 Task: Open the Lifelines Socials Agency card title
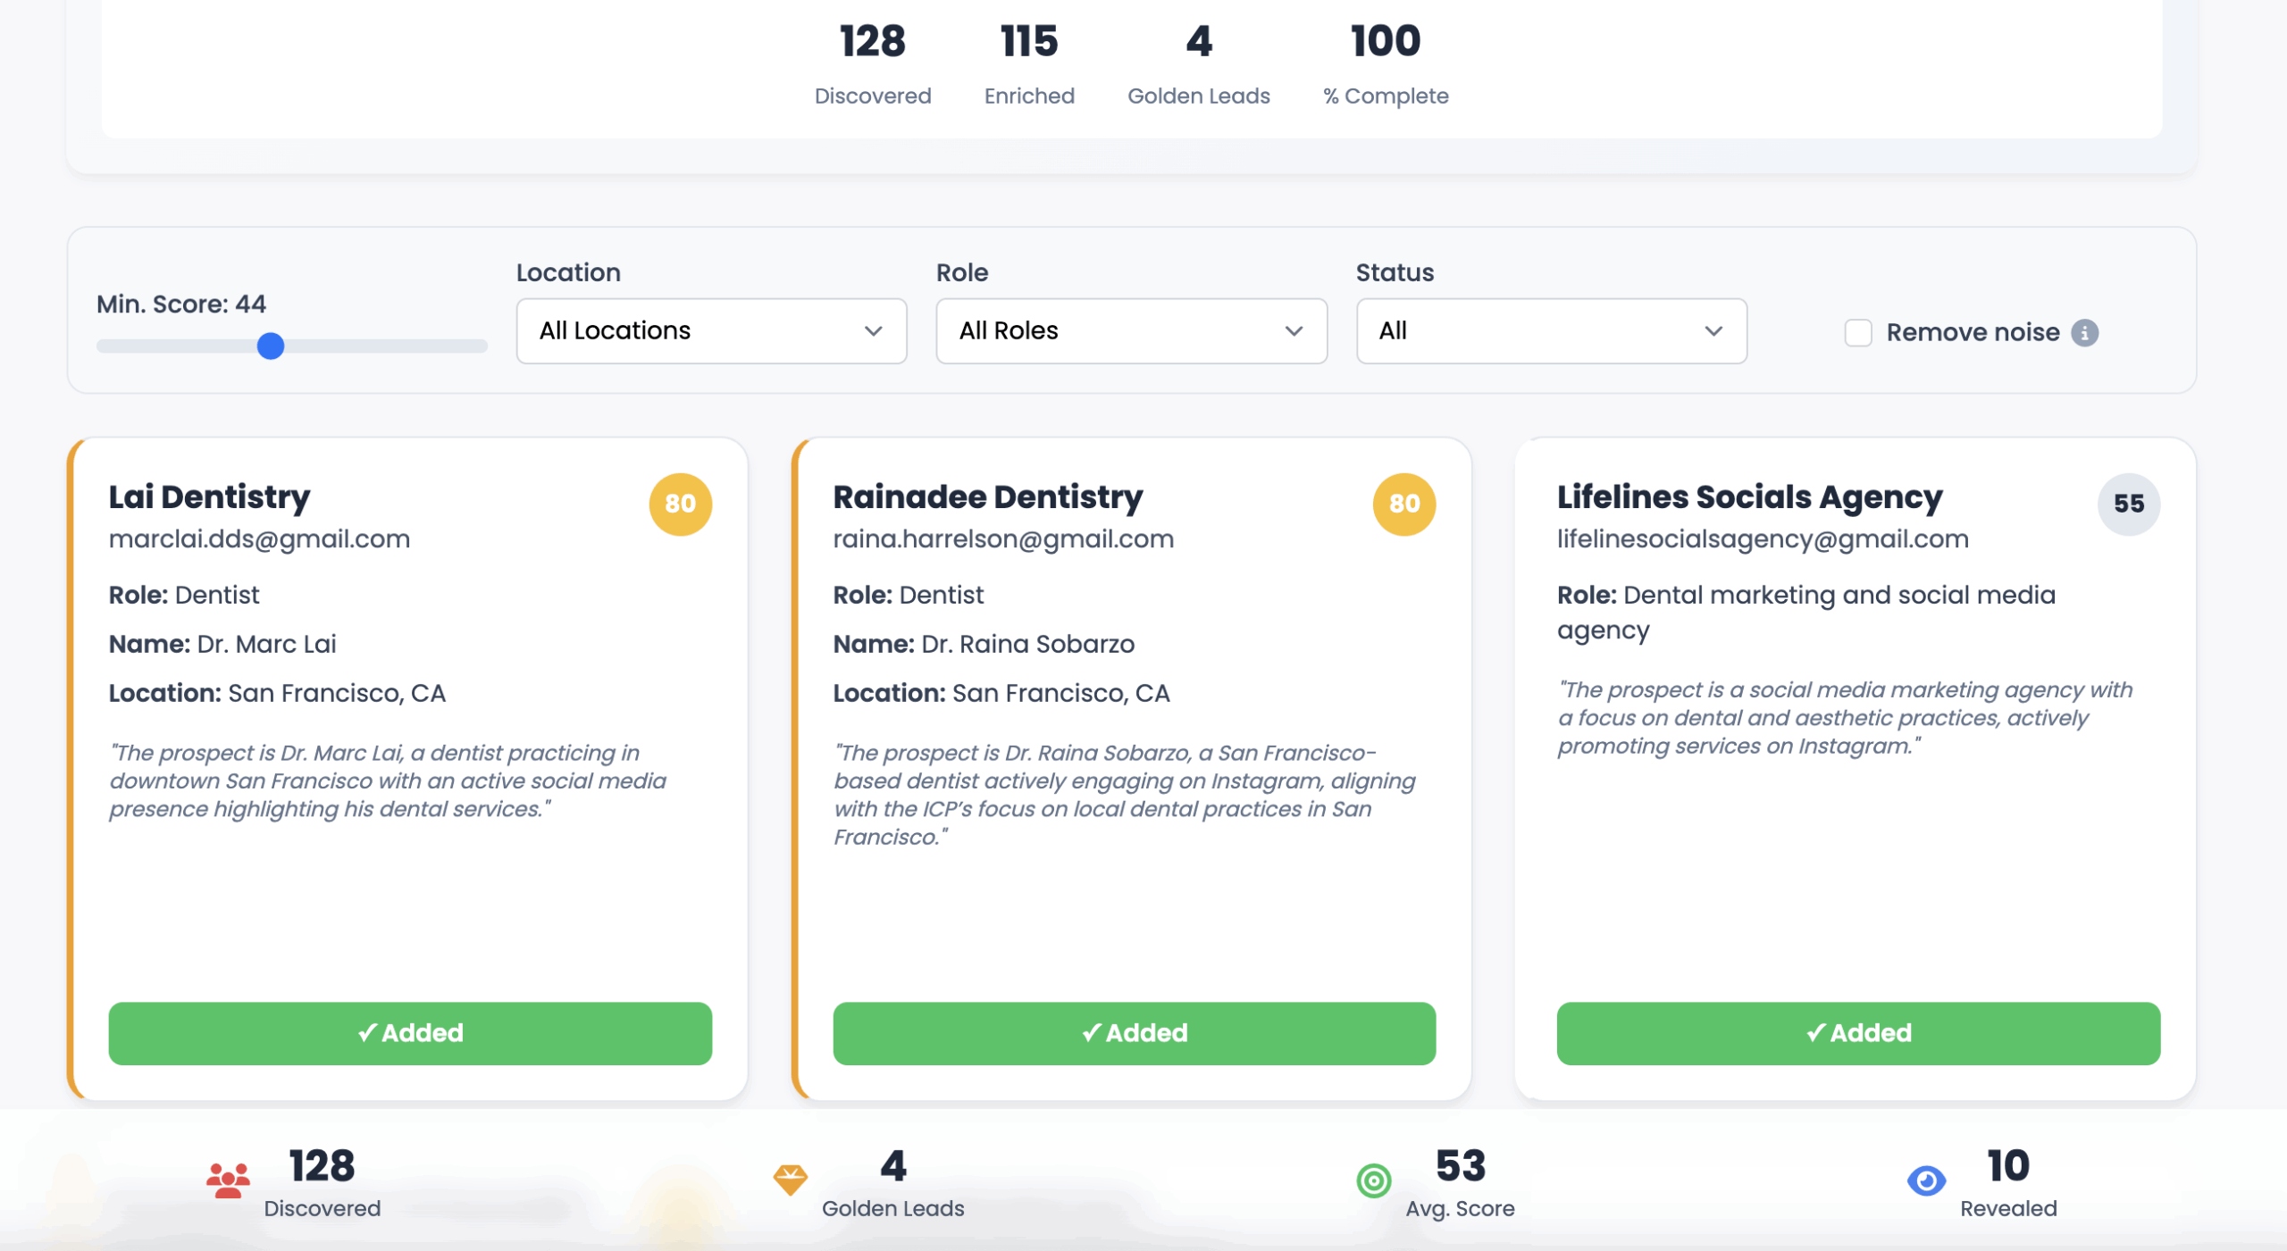coord(1749,496)
